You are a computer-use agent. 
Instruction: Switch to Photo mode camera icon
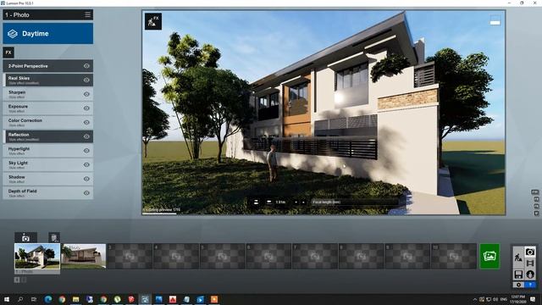coord(530,252)
